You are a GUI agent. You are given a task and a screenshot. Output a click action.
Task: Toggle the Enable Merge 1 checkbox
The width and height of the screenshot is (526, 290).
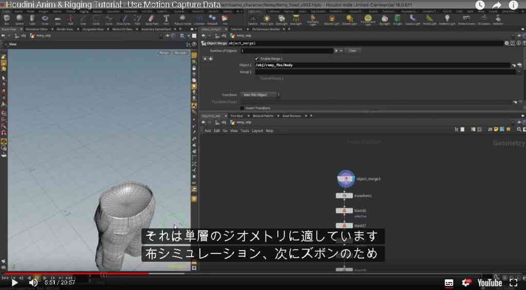click(x=257, y=59)
